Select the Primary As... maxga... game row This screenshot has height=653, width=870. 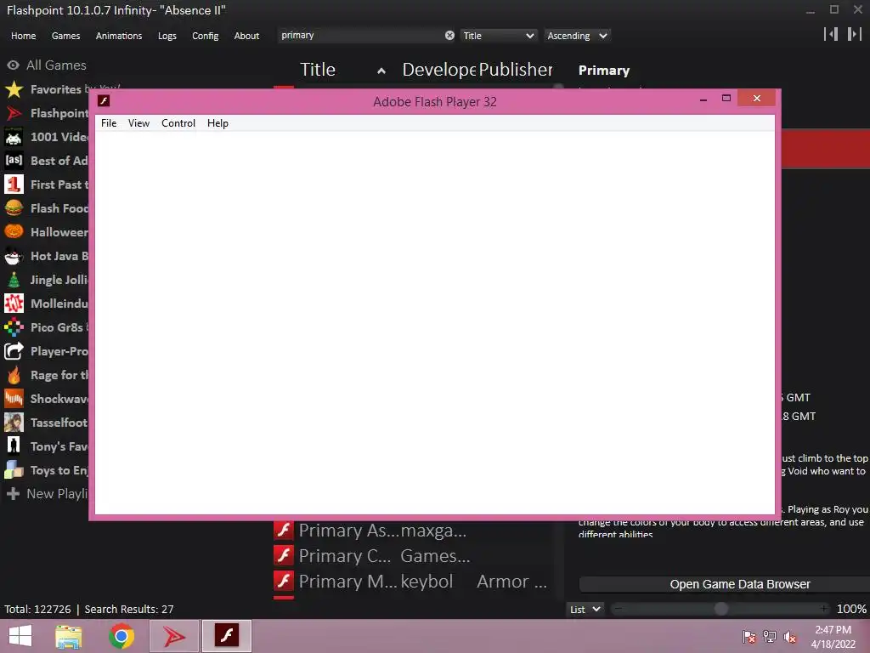coord(412,531)
